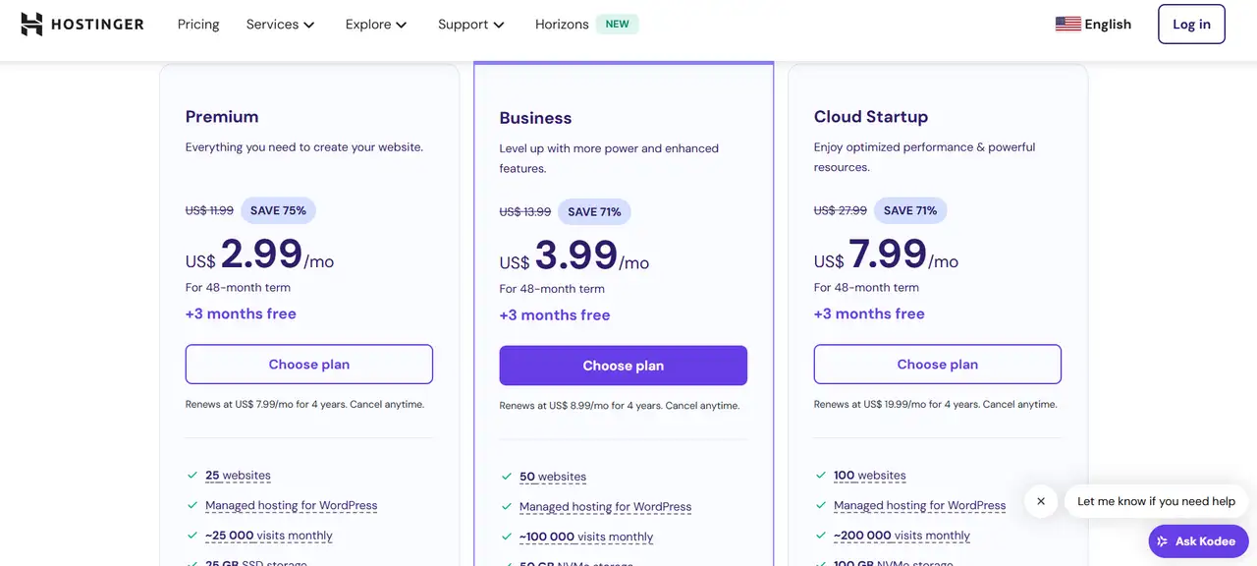
Task: Choose the Business plan
Action: [x=624, y=366]
